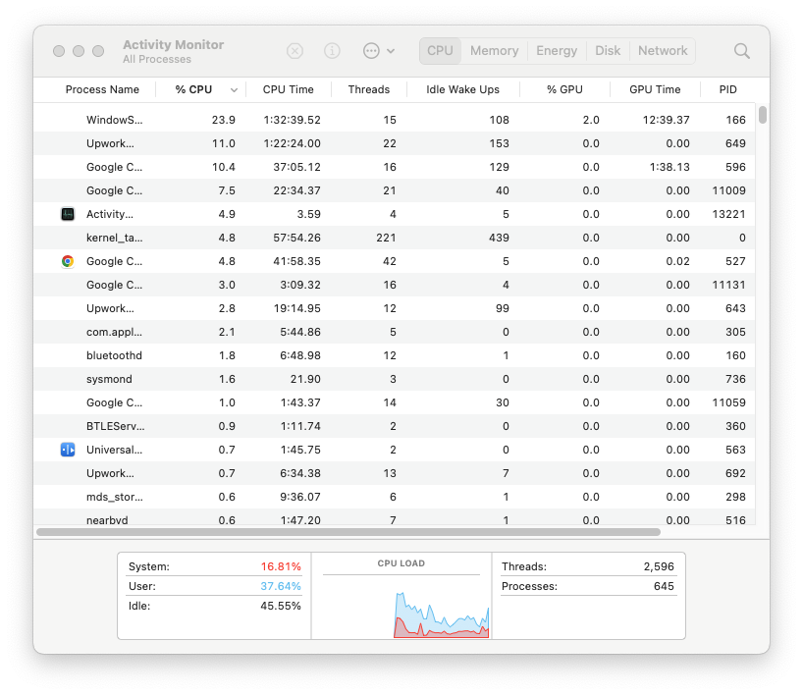Screen dimensions: 803x695
Task: Click the Universal Control app icon in the list
Action: (65, 450)
